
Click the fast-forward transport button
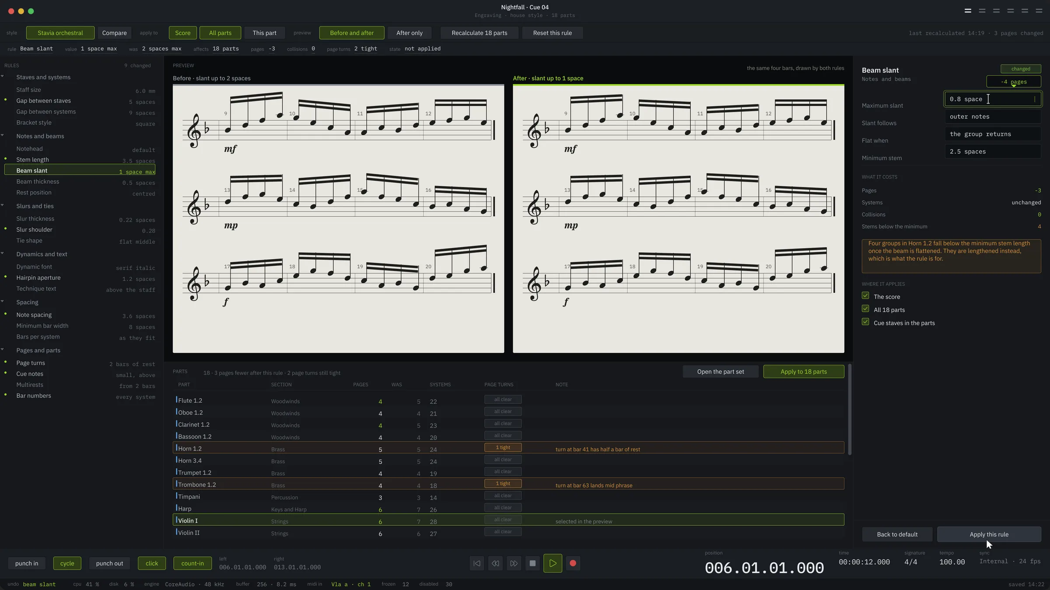[514, 563]
